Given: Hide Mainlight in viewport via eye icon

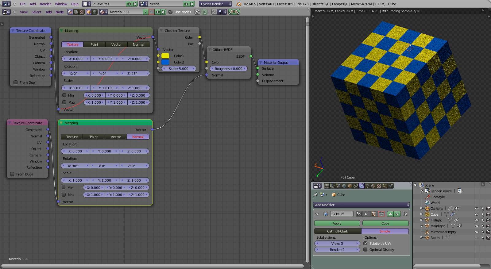Looking at the screenshot, I should (477, 226).
